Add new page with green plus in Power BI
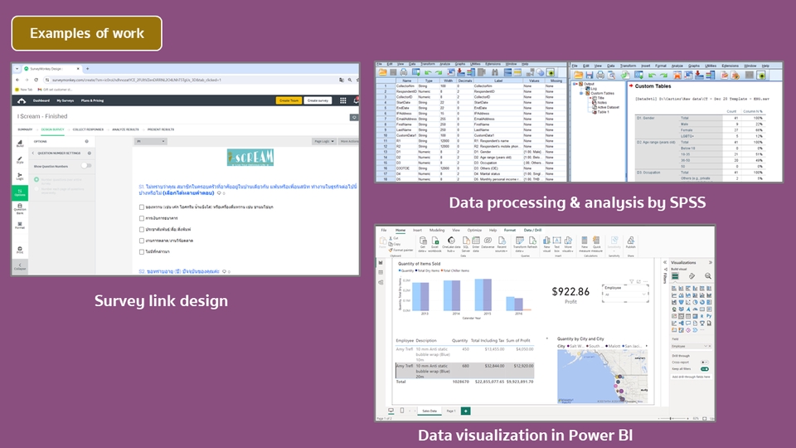796x448 pixels. pos(465,411)
